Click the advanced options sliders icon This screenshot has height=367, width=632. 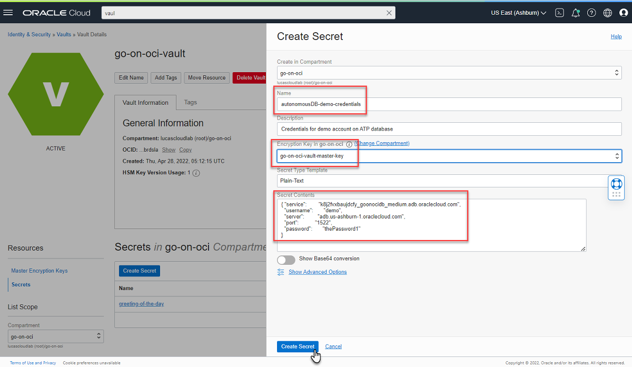click(x=281, y=272)
